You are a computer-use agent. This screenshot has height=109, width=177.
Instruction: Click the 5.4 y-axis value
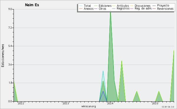(x=10, y=46)
